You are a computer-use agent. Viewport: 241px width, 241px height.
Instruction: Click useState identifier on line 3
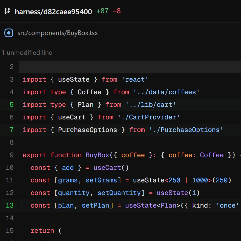tap(74, 79)
